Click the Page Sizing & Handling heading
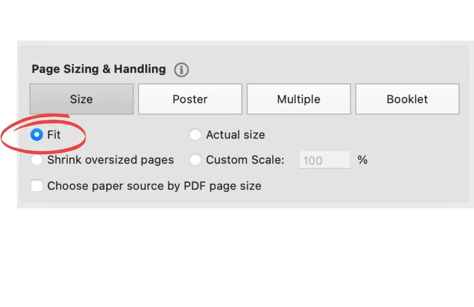474x307 pixels. tap(99, 69)
